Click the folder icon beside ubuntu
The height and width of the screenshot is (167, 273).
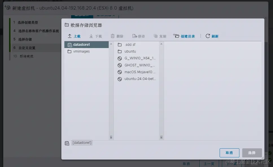(x=120, y=52)
